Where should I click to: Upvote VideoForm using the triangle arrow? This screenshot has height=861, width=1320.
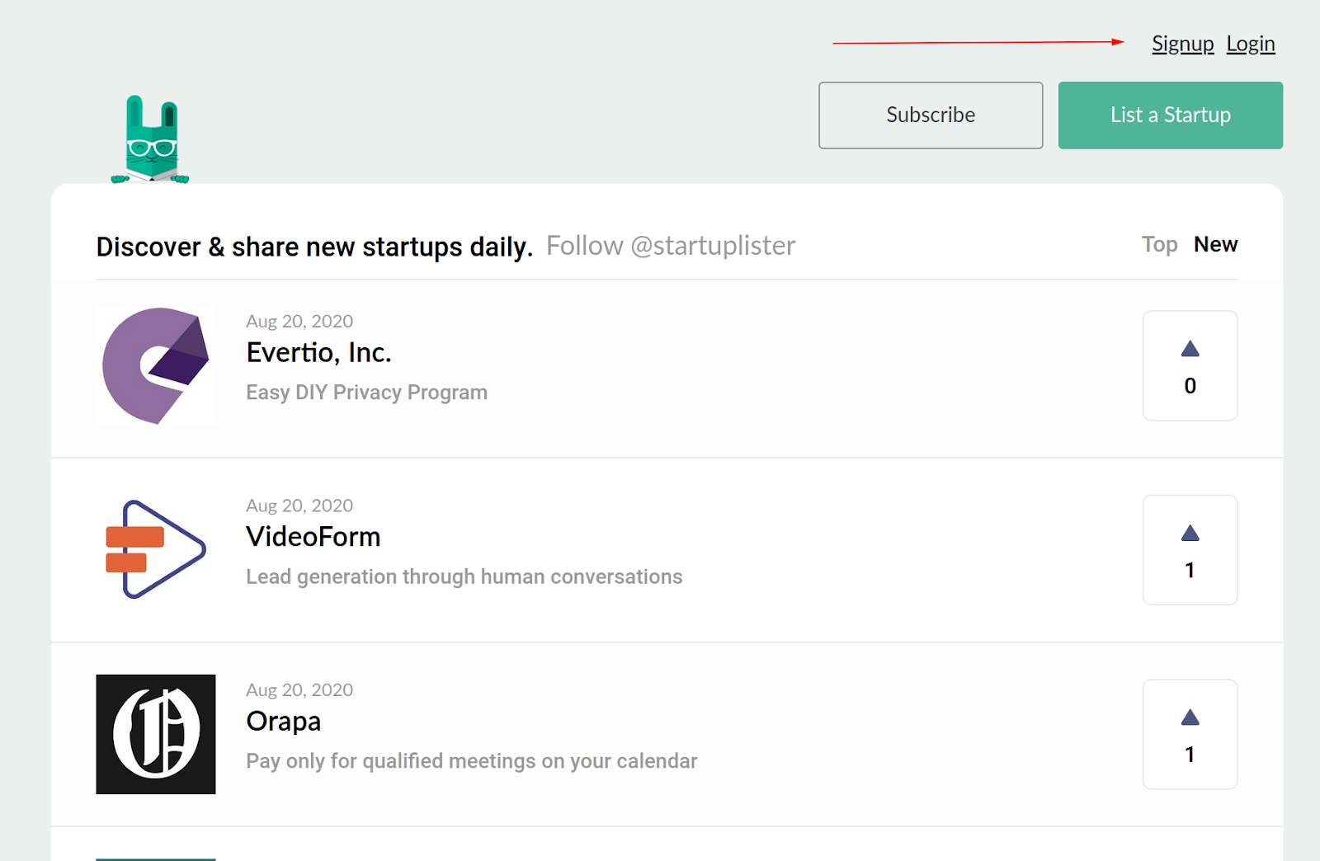tap(1190, 534)
